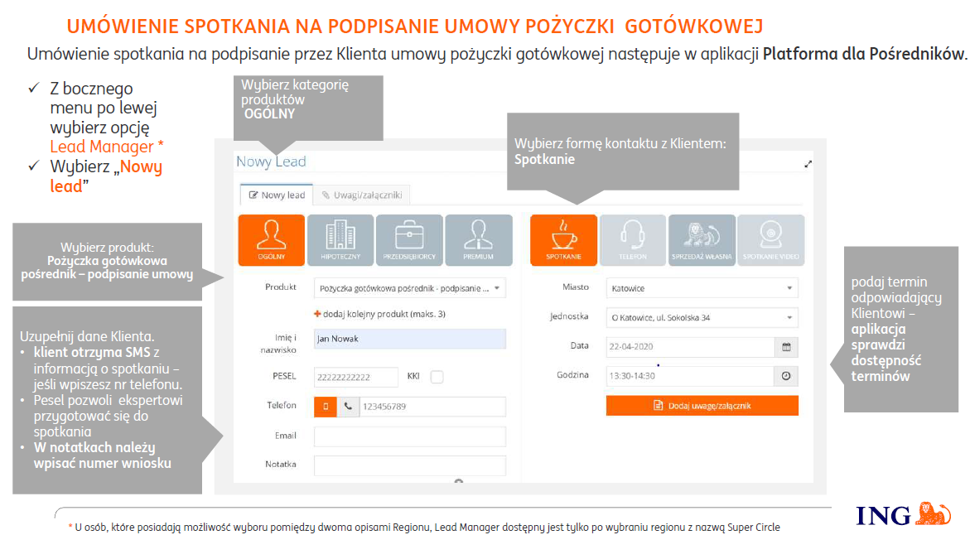Viewport: 970px width, 559px height.
Task: Select the PRZEDSIĘBIORCY briefcase icon
Action: coord(409,240)
